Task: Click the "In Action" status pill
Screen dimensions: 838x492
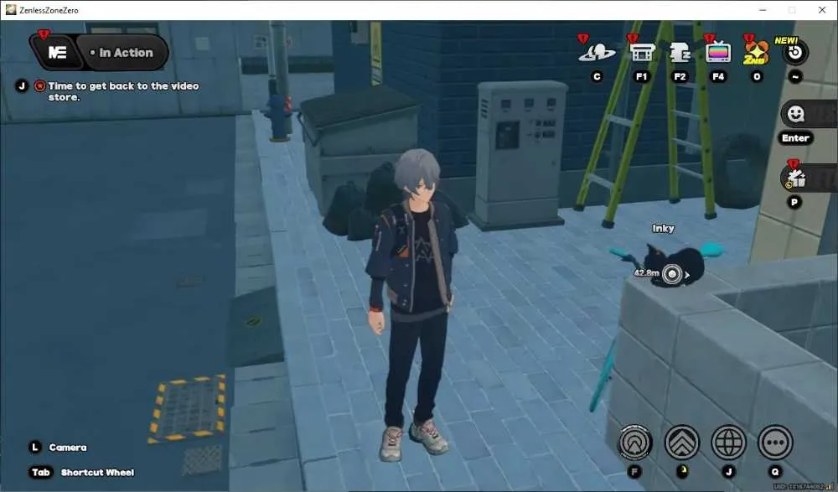Action: click(x=123, y=53)
